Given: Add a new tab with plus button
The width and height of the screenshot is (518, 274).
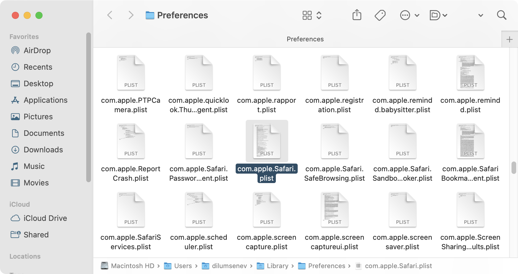Looking at the screenshot, I should [509, 39].
